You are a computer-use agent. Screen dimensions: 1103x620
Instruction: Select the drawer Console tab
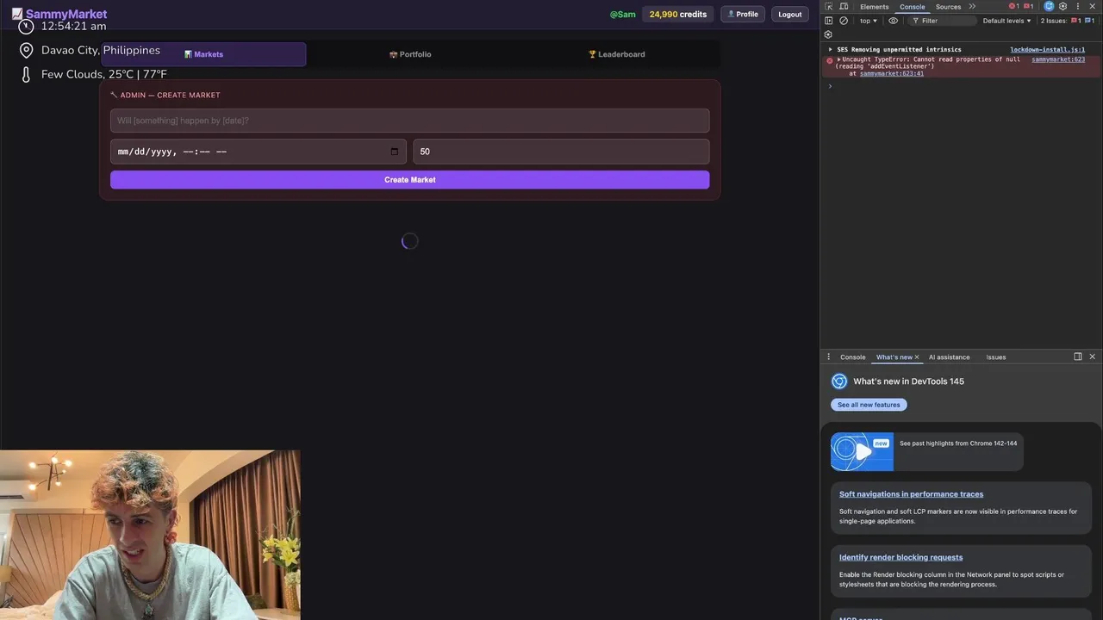pyautogui.click(x=852, y=356)
